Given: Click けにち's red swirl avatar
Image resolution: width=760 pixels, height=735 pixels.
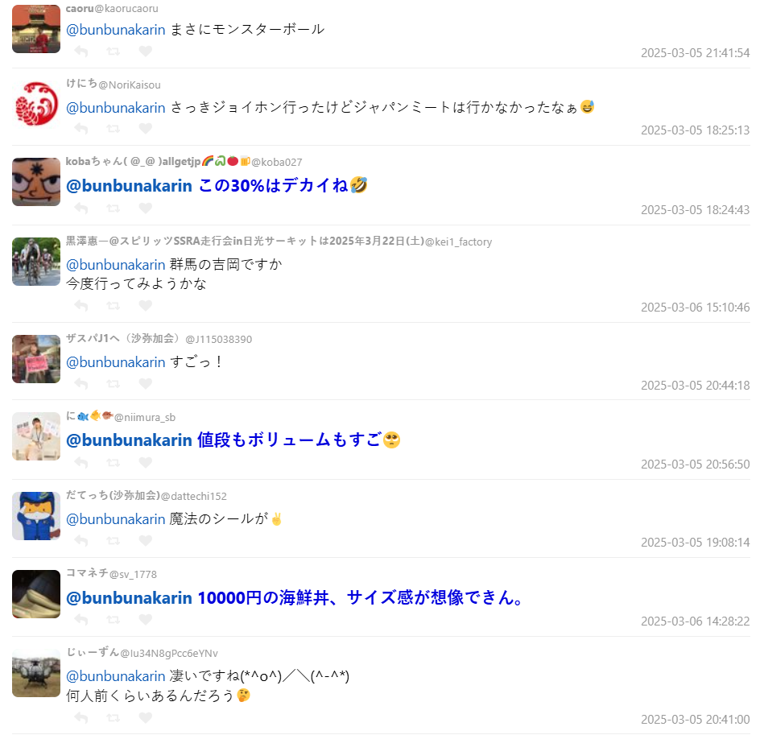Looking at the screenshot, I should click(x=36, y=104).
